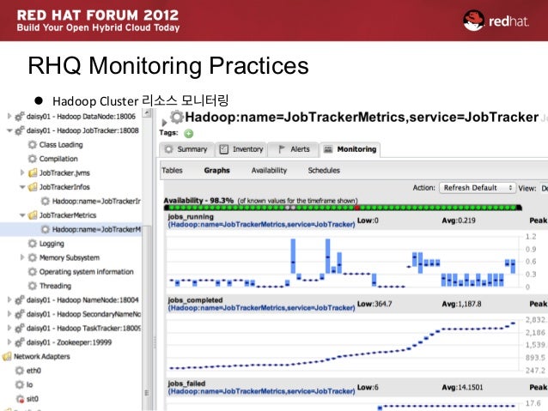Click the Threading gear icon
This screenshot has width=548, height=411.
(33, 286)
